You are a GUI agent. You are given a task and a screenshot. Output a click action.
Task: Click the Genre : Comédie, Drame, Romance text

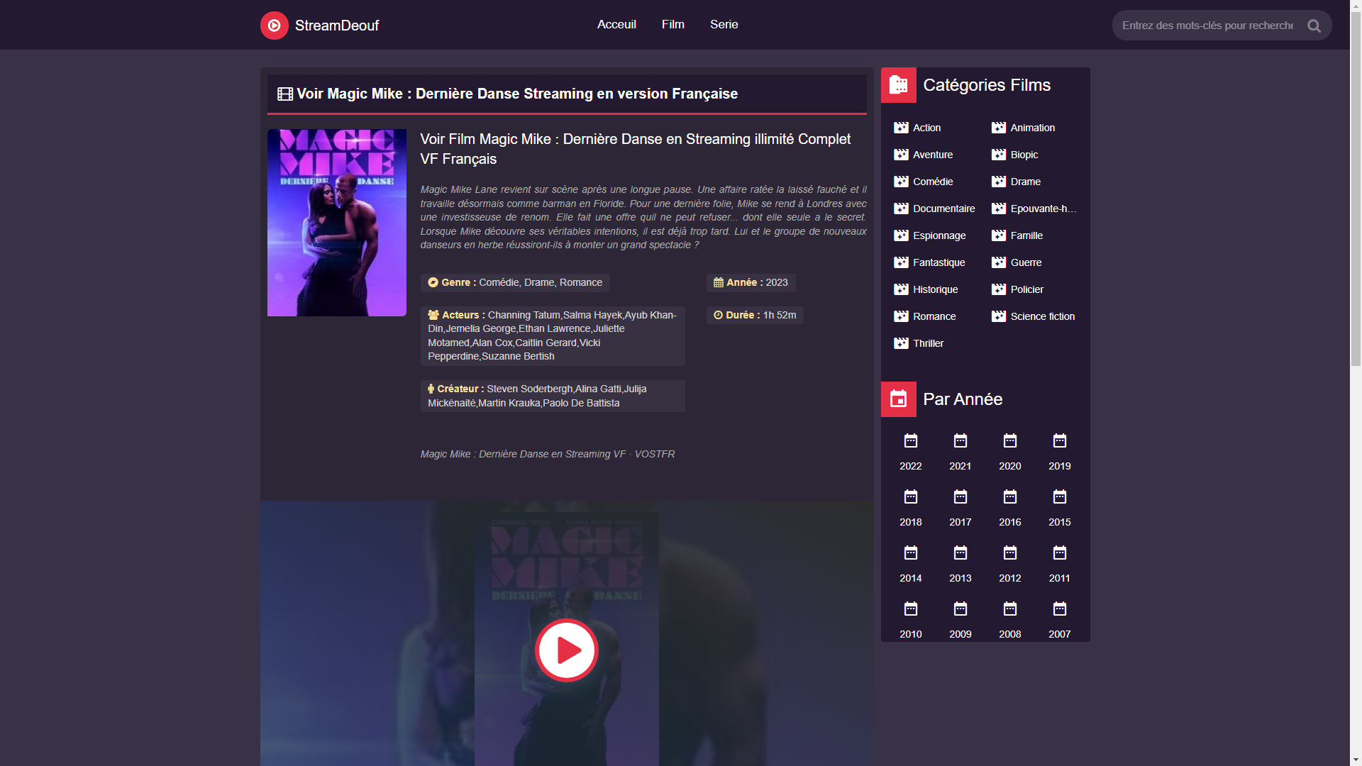(515, 282)
